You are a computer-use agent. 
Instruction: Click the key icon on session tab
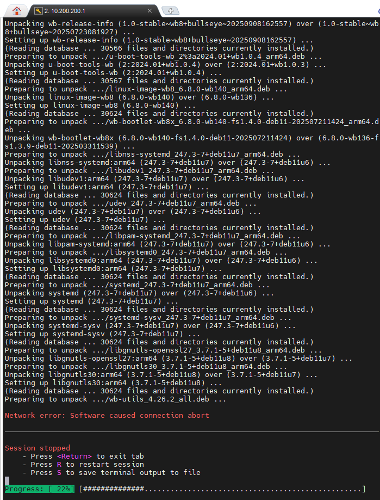pyautogui.click(x=38, y=10)
